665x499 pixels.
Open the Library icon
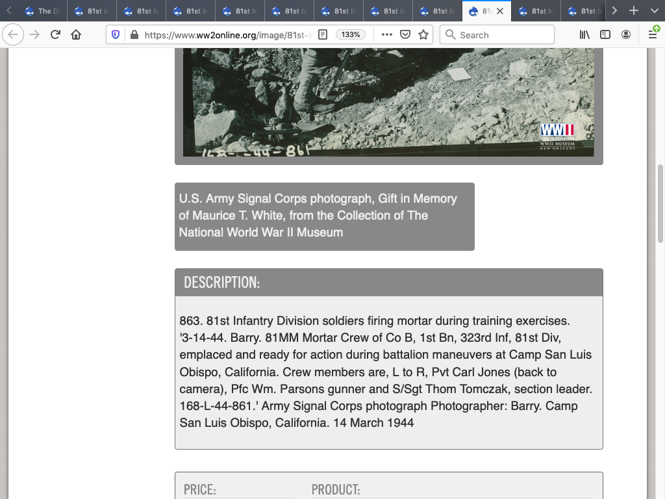[584, 35]
